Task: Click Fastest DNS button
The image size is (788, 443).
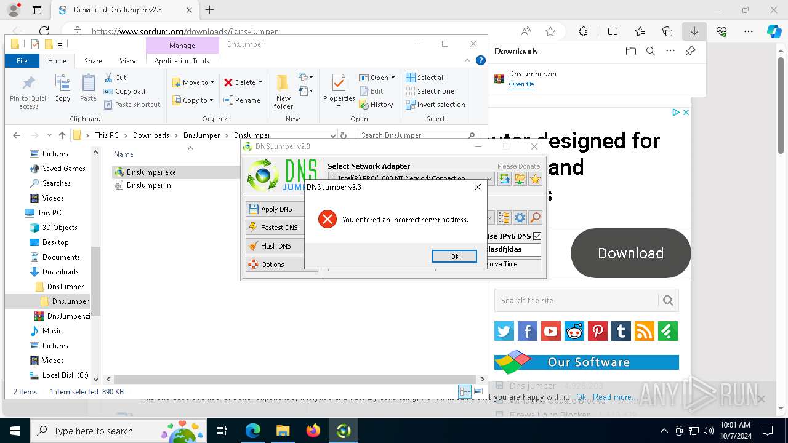Action: pyautogui.click(x=281, y=228)
